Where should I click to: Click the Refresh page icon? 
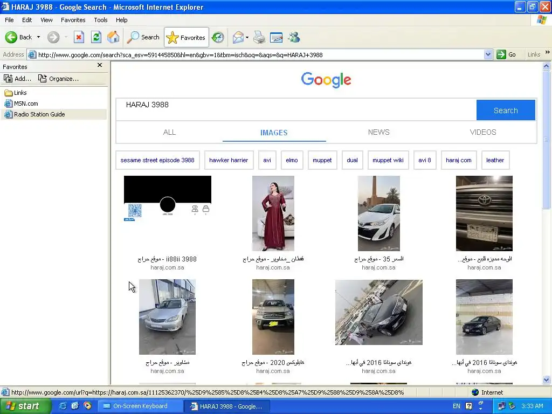[x=96, y=37]
